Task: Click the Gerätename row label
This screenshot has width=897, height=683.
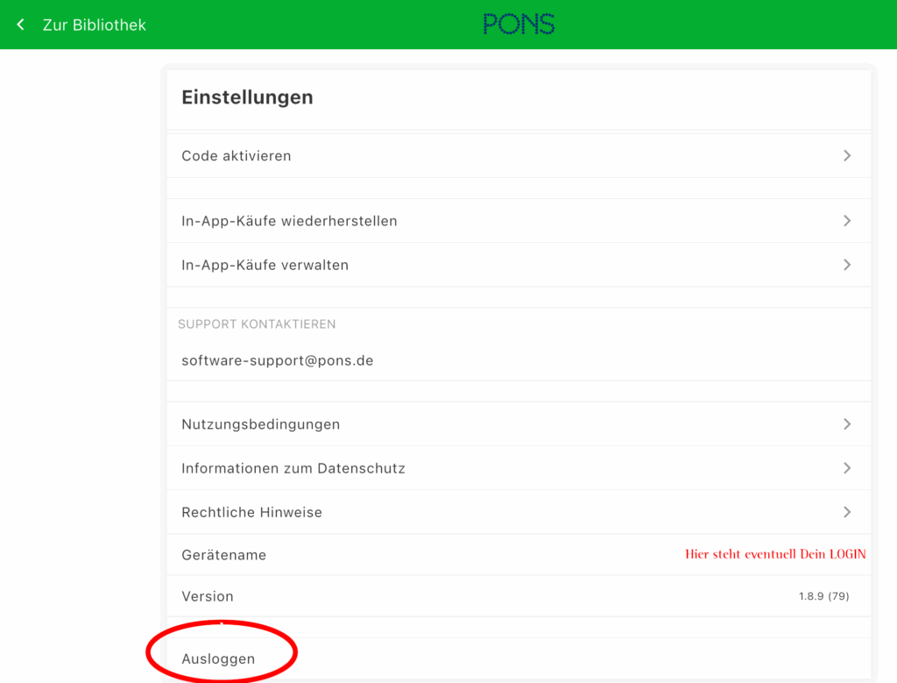Action: 223,555
